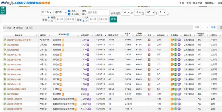The height and width of the screenshot is (112, 222).
Task: Uncheck the 房地(車) checkbox
Action: tap(69, 14)
